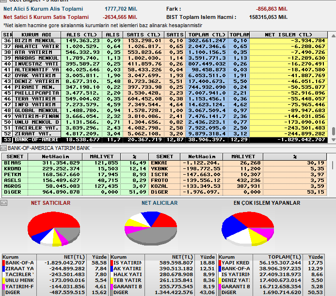Click FROTO in sold stocks list
This screenshot has width=336, height=296.
tap(160, 181)
